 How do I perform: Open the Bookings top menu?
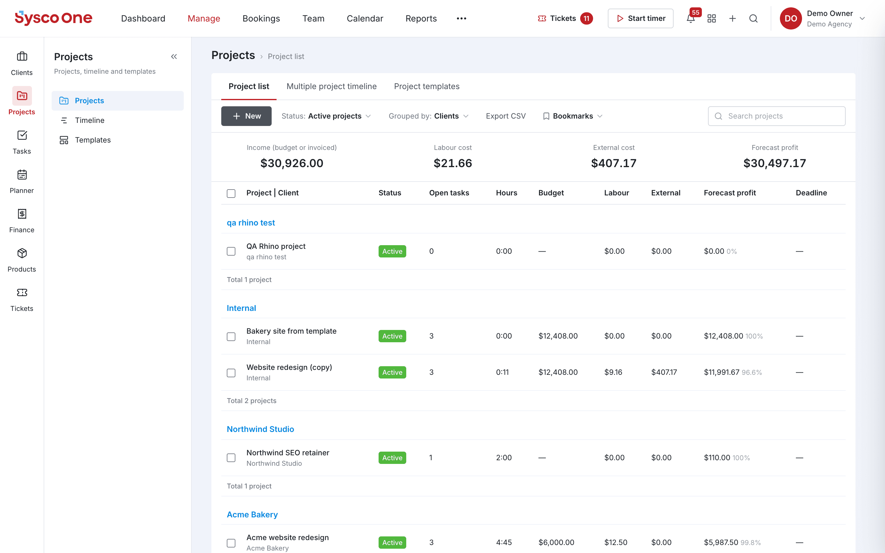point(261,18)
